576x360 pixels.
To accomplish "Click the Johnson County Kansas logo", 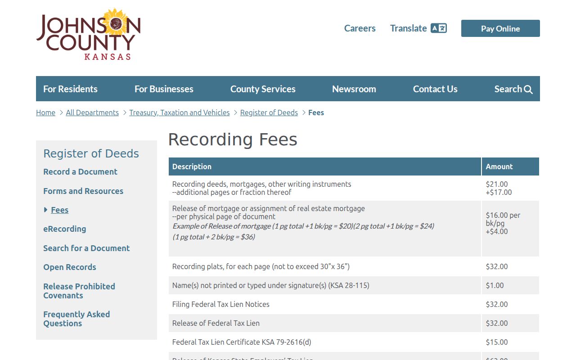I will pos(89,34).
